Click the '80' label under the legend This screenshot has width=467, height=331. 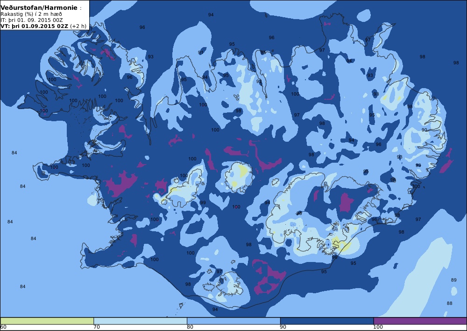point(190,327)
